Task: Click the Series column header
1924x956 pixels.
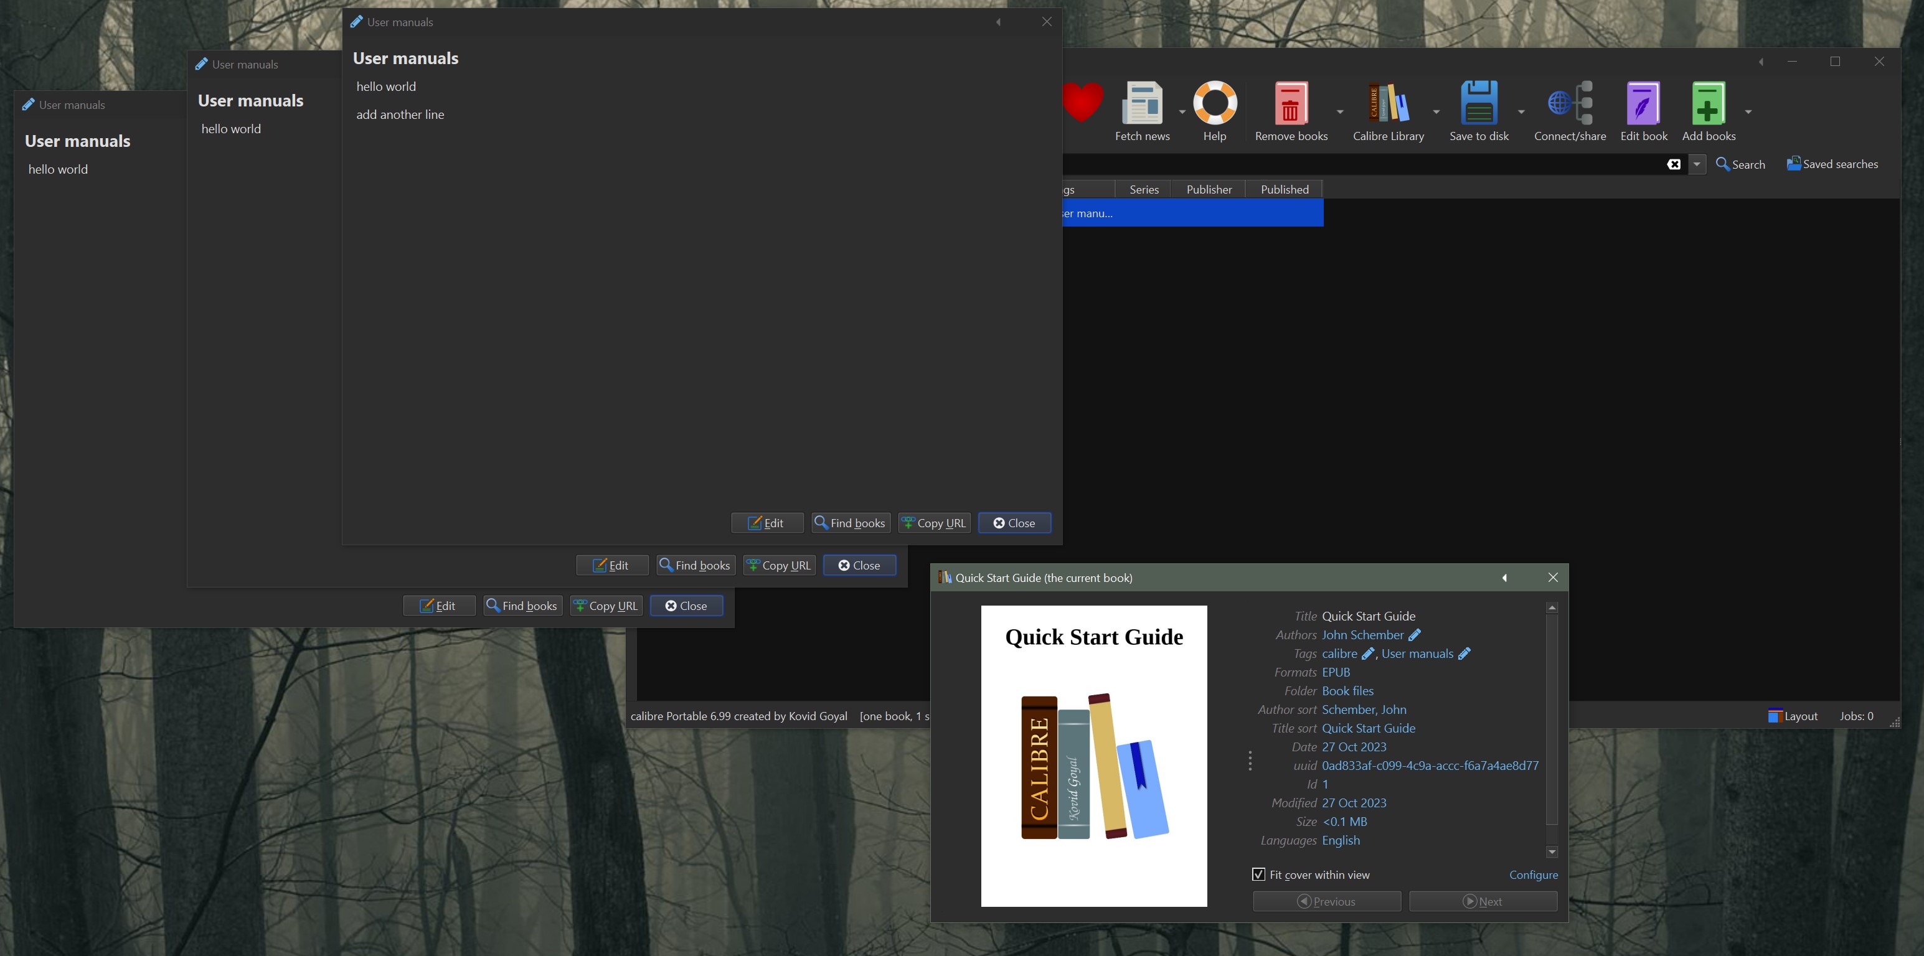Action: point(1143,189)
